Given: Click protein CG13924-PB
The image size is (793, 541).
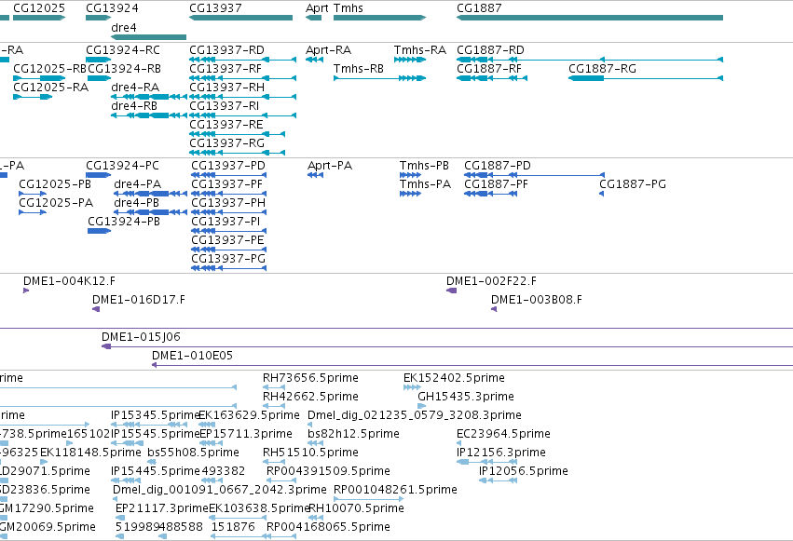Looking at the screenshot, I should [99, 231].
